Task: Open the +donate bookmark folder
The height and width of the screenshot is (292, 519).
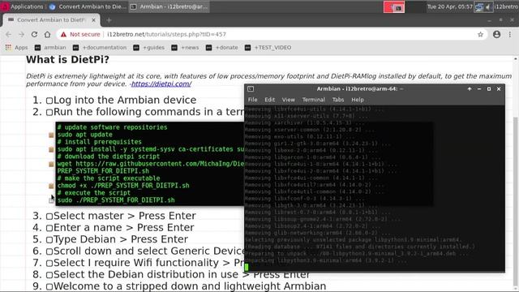Action: [x=221, y=48]
